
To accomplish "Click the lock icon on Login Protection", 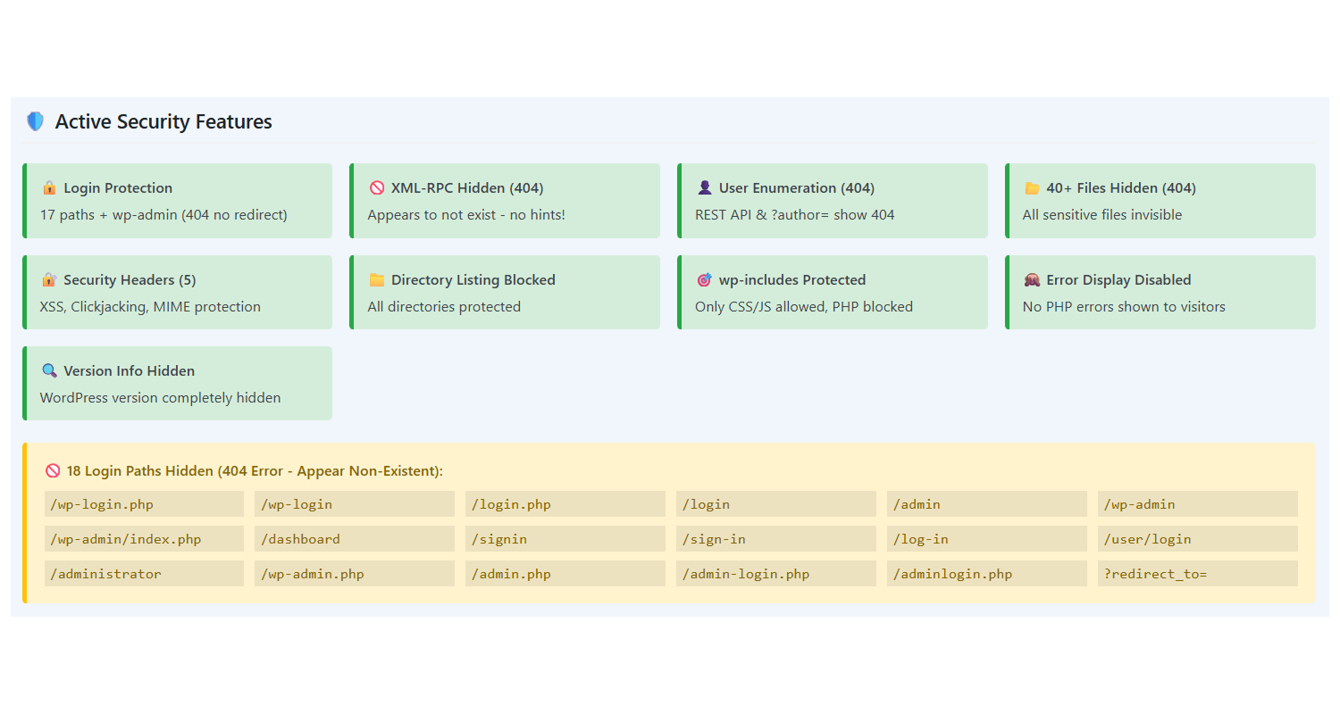I will [x=49, y=188].
